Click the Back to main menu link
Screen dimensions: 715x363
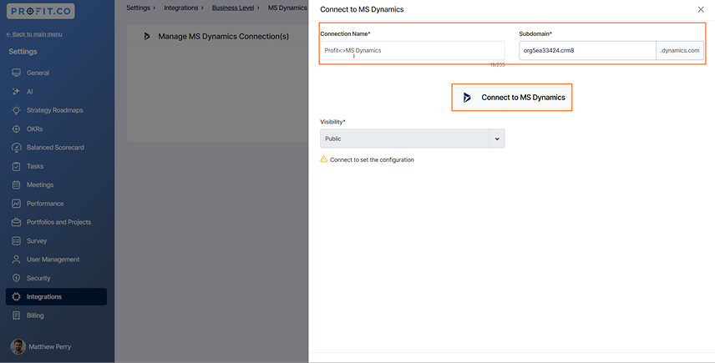(34, 34)
